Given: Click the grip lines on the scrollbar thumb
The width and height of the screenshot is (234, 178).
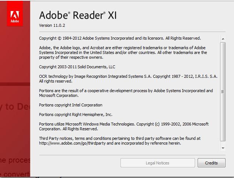Looking at the screenshot, I should point(223,92).
